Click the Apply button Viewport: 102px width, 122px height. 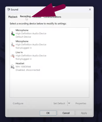(x=84, y=113)
